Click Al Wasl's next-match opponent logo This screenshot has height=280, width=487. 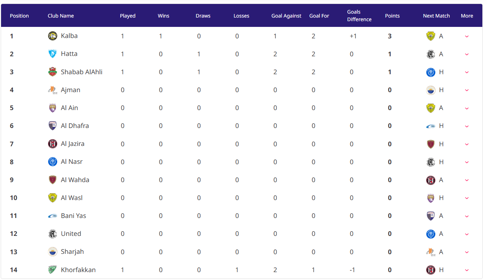[x=431, y=198]
